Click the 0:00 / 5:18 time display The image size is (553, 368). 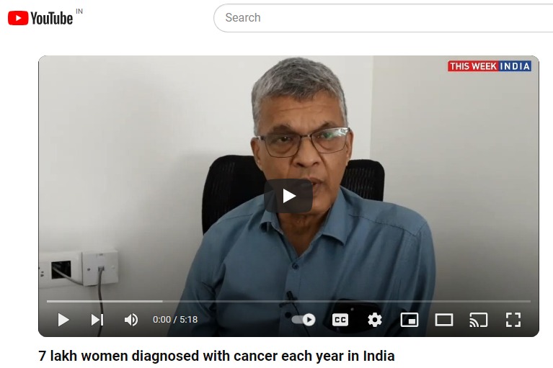point(175,320)
